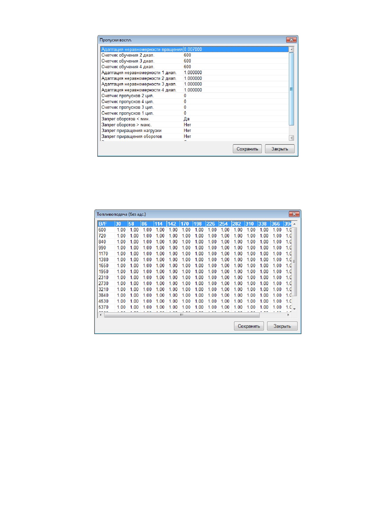Click horizontal scrollbar thumb in Топливоподача
Screen dimensions: 369x522
tap(182, 315)
